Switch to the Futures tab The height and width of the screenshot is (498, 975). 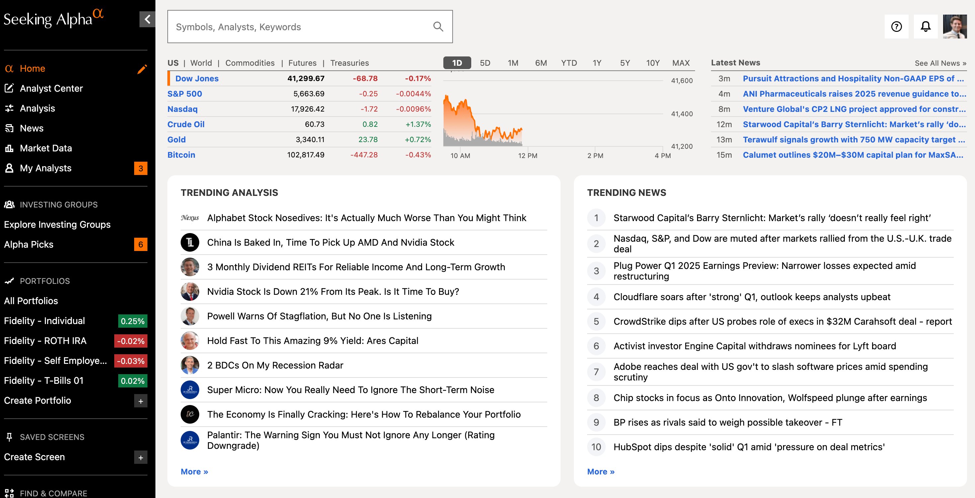302,63
